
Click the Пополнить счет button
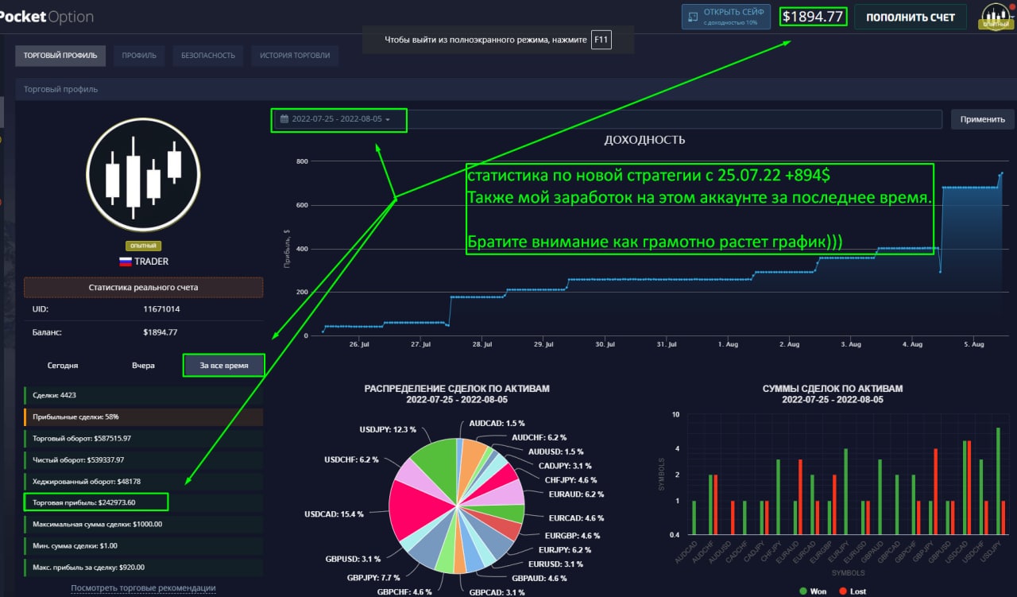[x=910, y=17]
